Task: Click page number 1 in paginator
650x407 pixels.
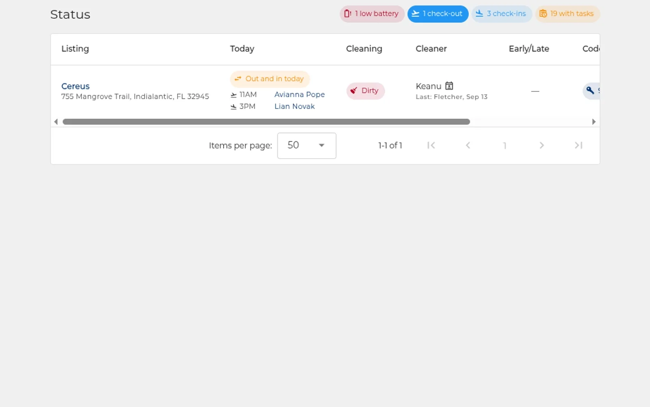Action: coord(505,145)
